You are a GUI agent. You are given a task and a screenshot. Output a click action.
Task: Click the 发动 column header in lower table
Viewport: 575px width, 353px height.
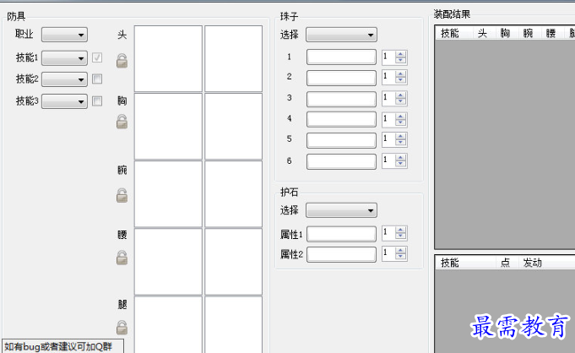546,263
